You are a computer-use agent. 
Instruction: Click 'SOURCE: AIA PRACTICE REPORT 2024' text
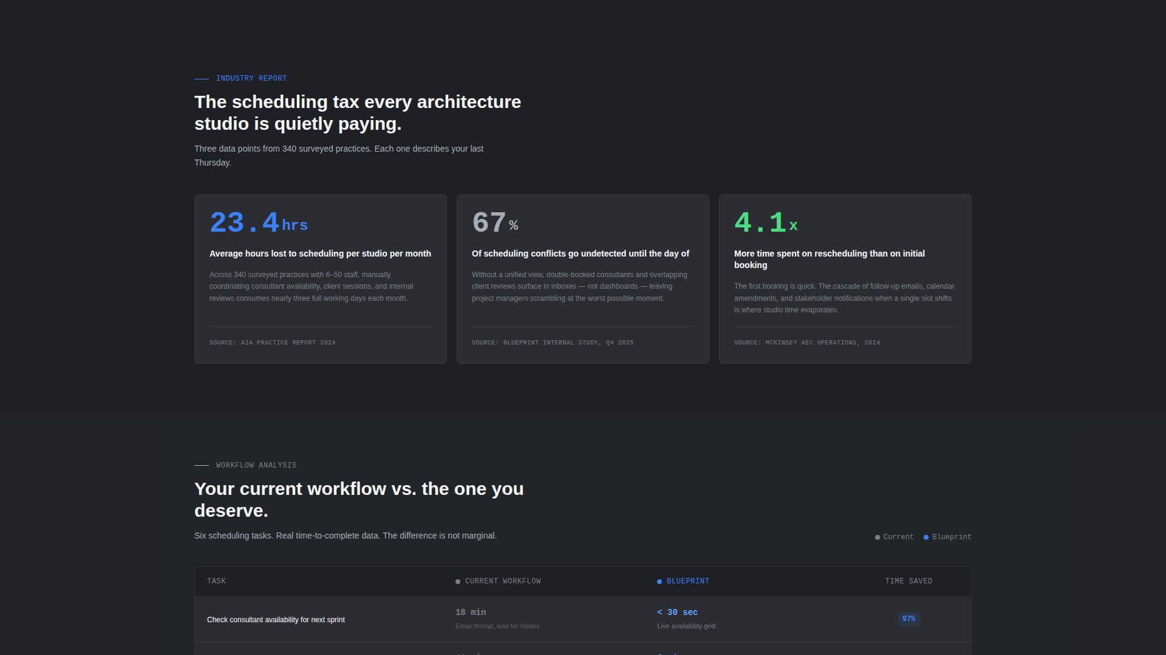[x=273, y=343]
